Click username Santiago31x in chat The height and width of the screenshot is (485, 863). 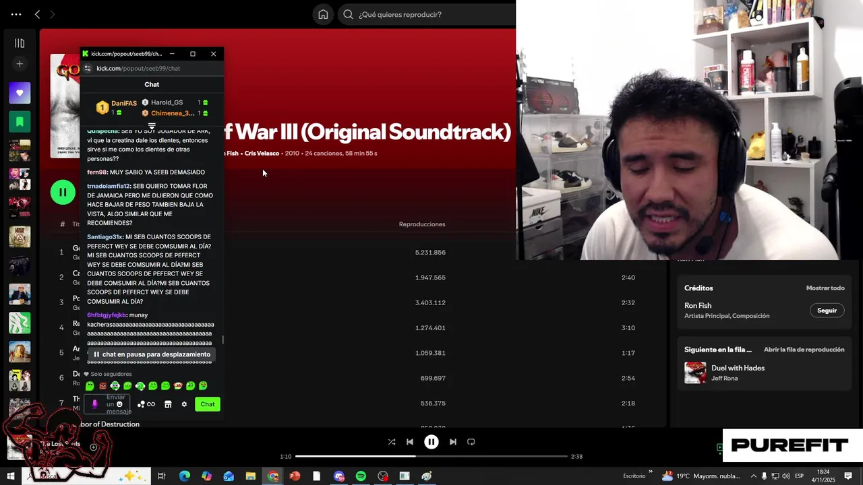(105, 237)
